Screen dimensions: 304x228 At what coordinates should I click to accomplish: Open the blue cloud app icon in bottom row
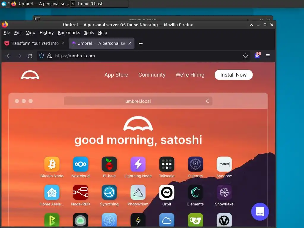167,220
